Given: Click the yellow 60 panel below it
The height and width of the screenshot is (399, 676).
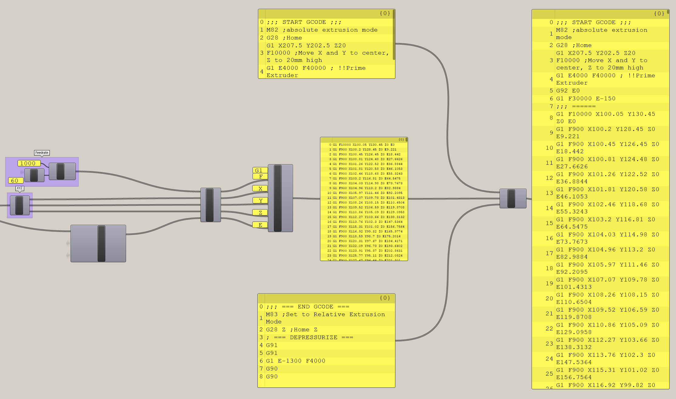Looking at the screenshot, I should pos(15,180).
